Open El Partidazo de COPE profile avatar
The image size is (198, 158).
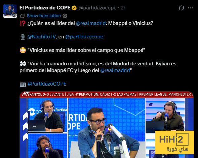coord(10,11)
